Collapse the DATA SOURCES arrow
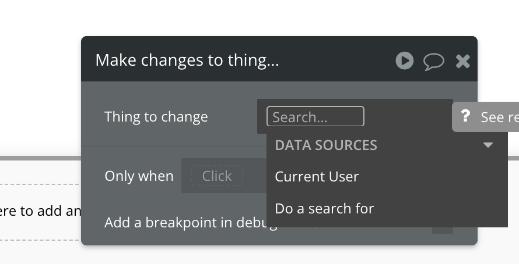This screenshot has height=264, width=519. click(x=488, y=145)
